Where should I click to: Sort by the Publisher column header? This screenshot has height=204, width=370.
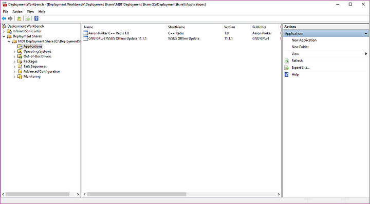[x=265, y=27]
